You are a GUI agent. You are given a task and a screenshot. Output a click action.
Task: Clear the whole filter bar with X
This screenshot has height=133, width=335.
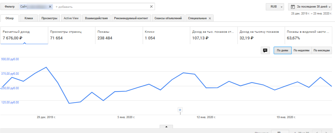pyautogui.click(x=151, y=7)
